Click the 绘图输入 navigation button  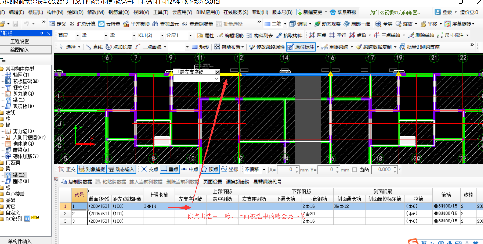coord(26,50)
